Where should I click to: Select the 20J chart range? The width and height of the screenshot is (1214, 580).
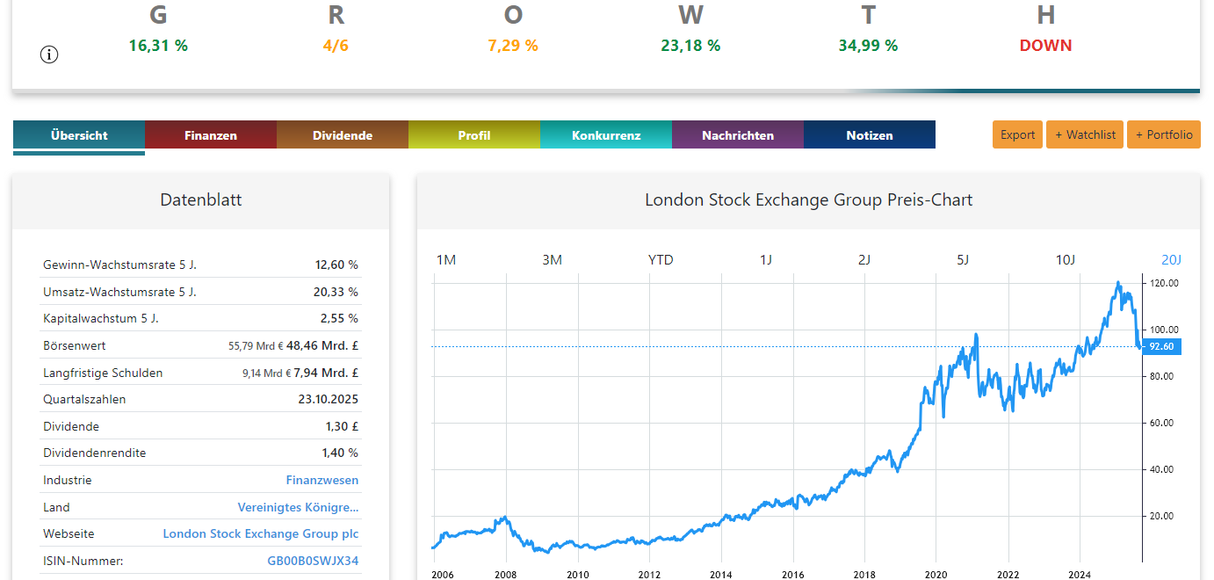1171,259
